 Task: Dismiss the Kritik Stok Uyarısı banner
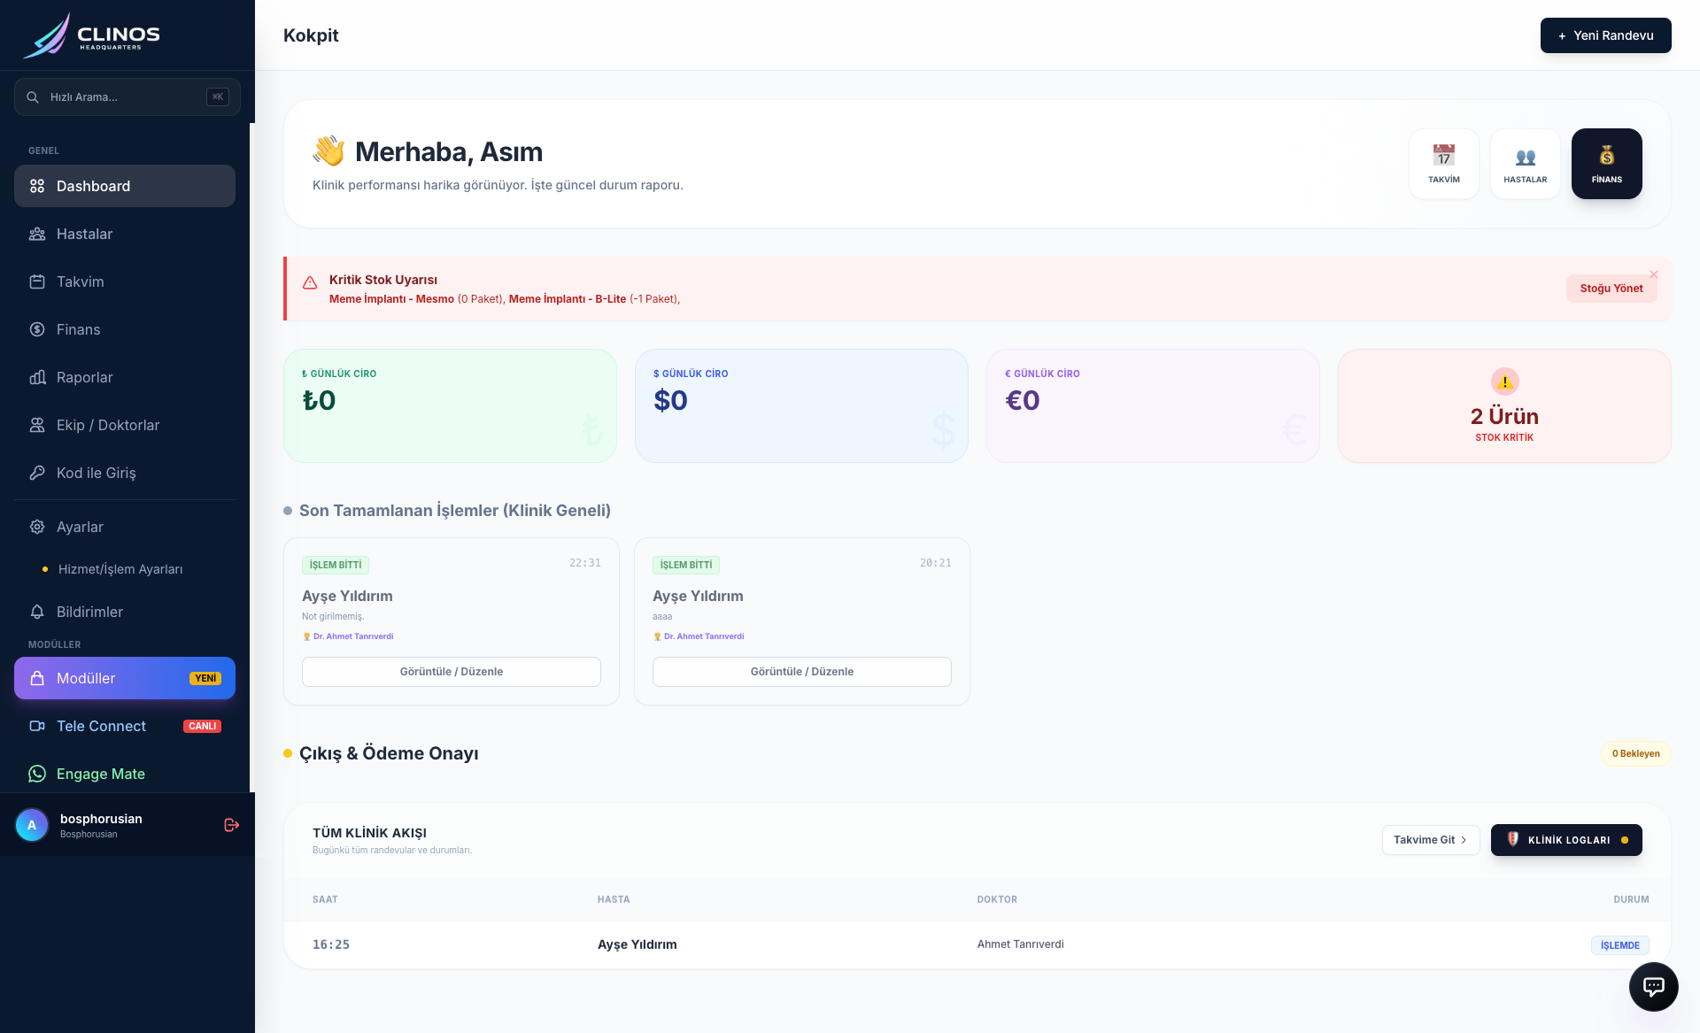click(x=1654, y=274)
